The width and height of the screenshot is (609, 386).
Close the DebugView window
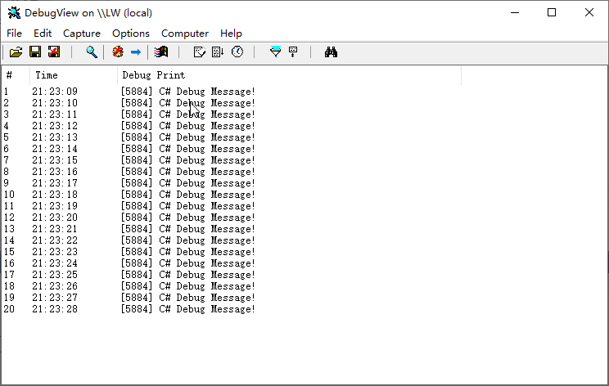click(589, 13)
